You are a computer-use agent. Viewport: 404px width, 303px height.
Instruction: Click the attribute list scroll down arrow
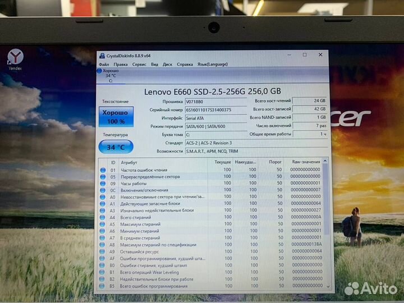point(328,286)
